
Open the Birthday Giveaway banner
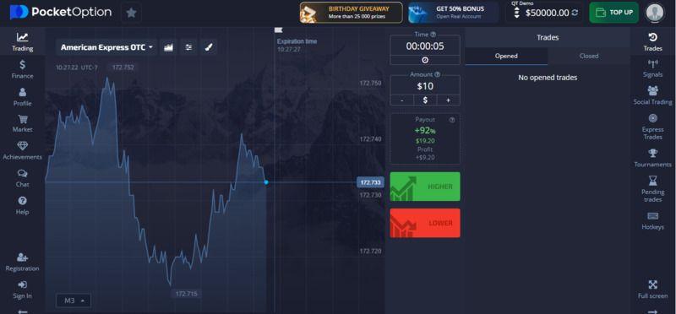point(351,13)
